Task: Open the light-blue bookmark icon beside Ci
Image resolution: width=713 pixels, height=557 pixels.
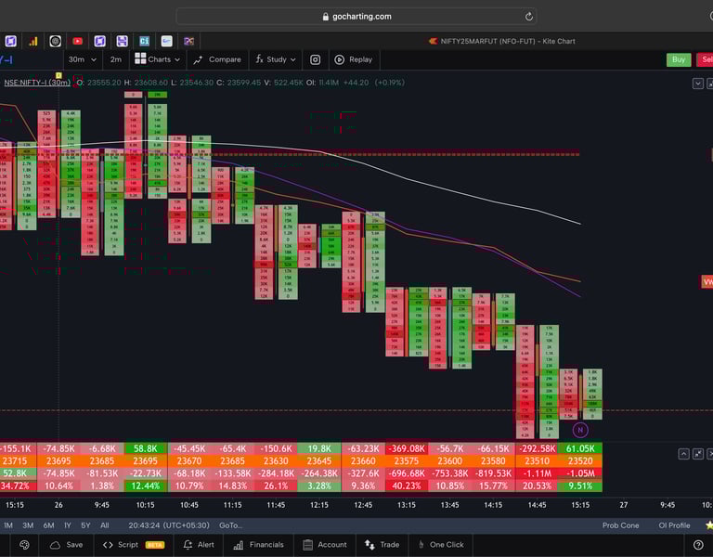Action: tap(167, 42)
